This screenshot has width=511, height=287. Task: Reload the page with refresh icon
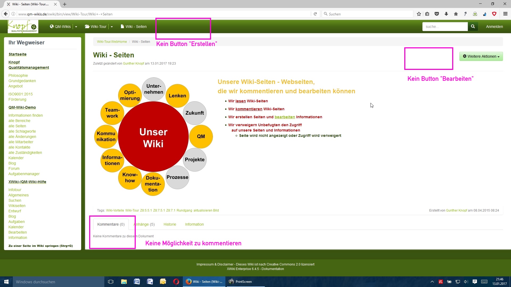[x=315, y=14]
